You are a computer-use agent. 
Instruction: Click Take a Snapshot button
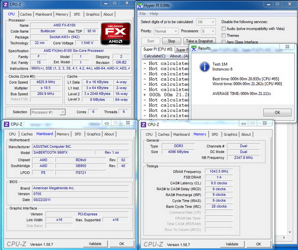point(199,41)
